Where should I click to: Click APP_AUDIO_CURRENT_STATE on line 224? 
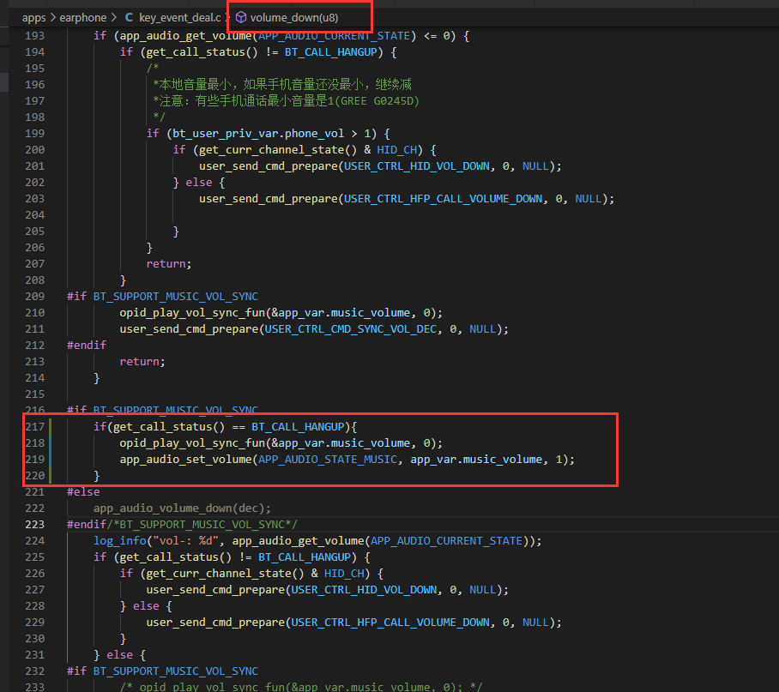(x=447, y=540)
